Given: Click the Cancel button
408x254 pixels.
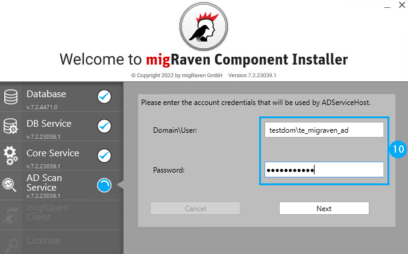Looking at the screenshot, I should tap(195, 208).
